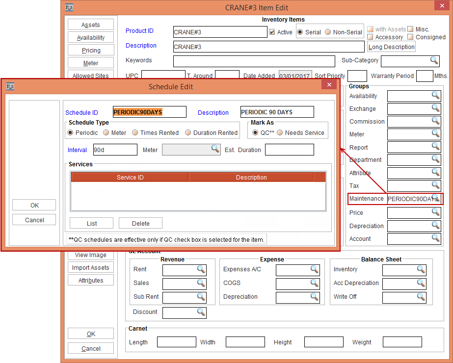Click the Commission group search icon
This screenshot has height=363, width=453.
click(x=435, y=121)
